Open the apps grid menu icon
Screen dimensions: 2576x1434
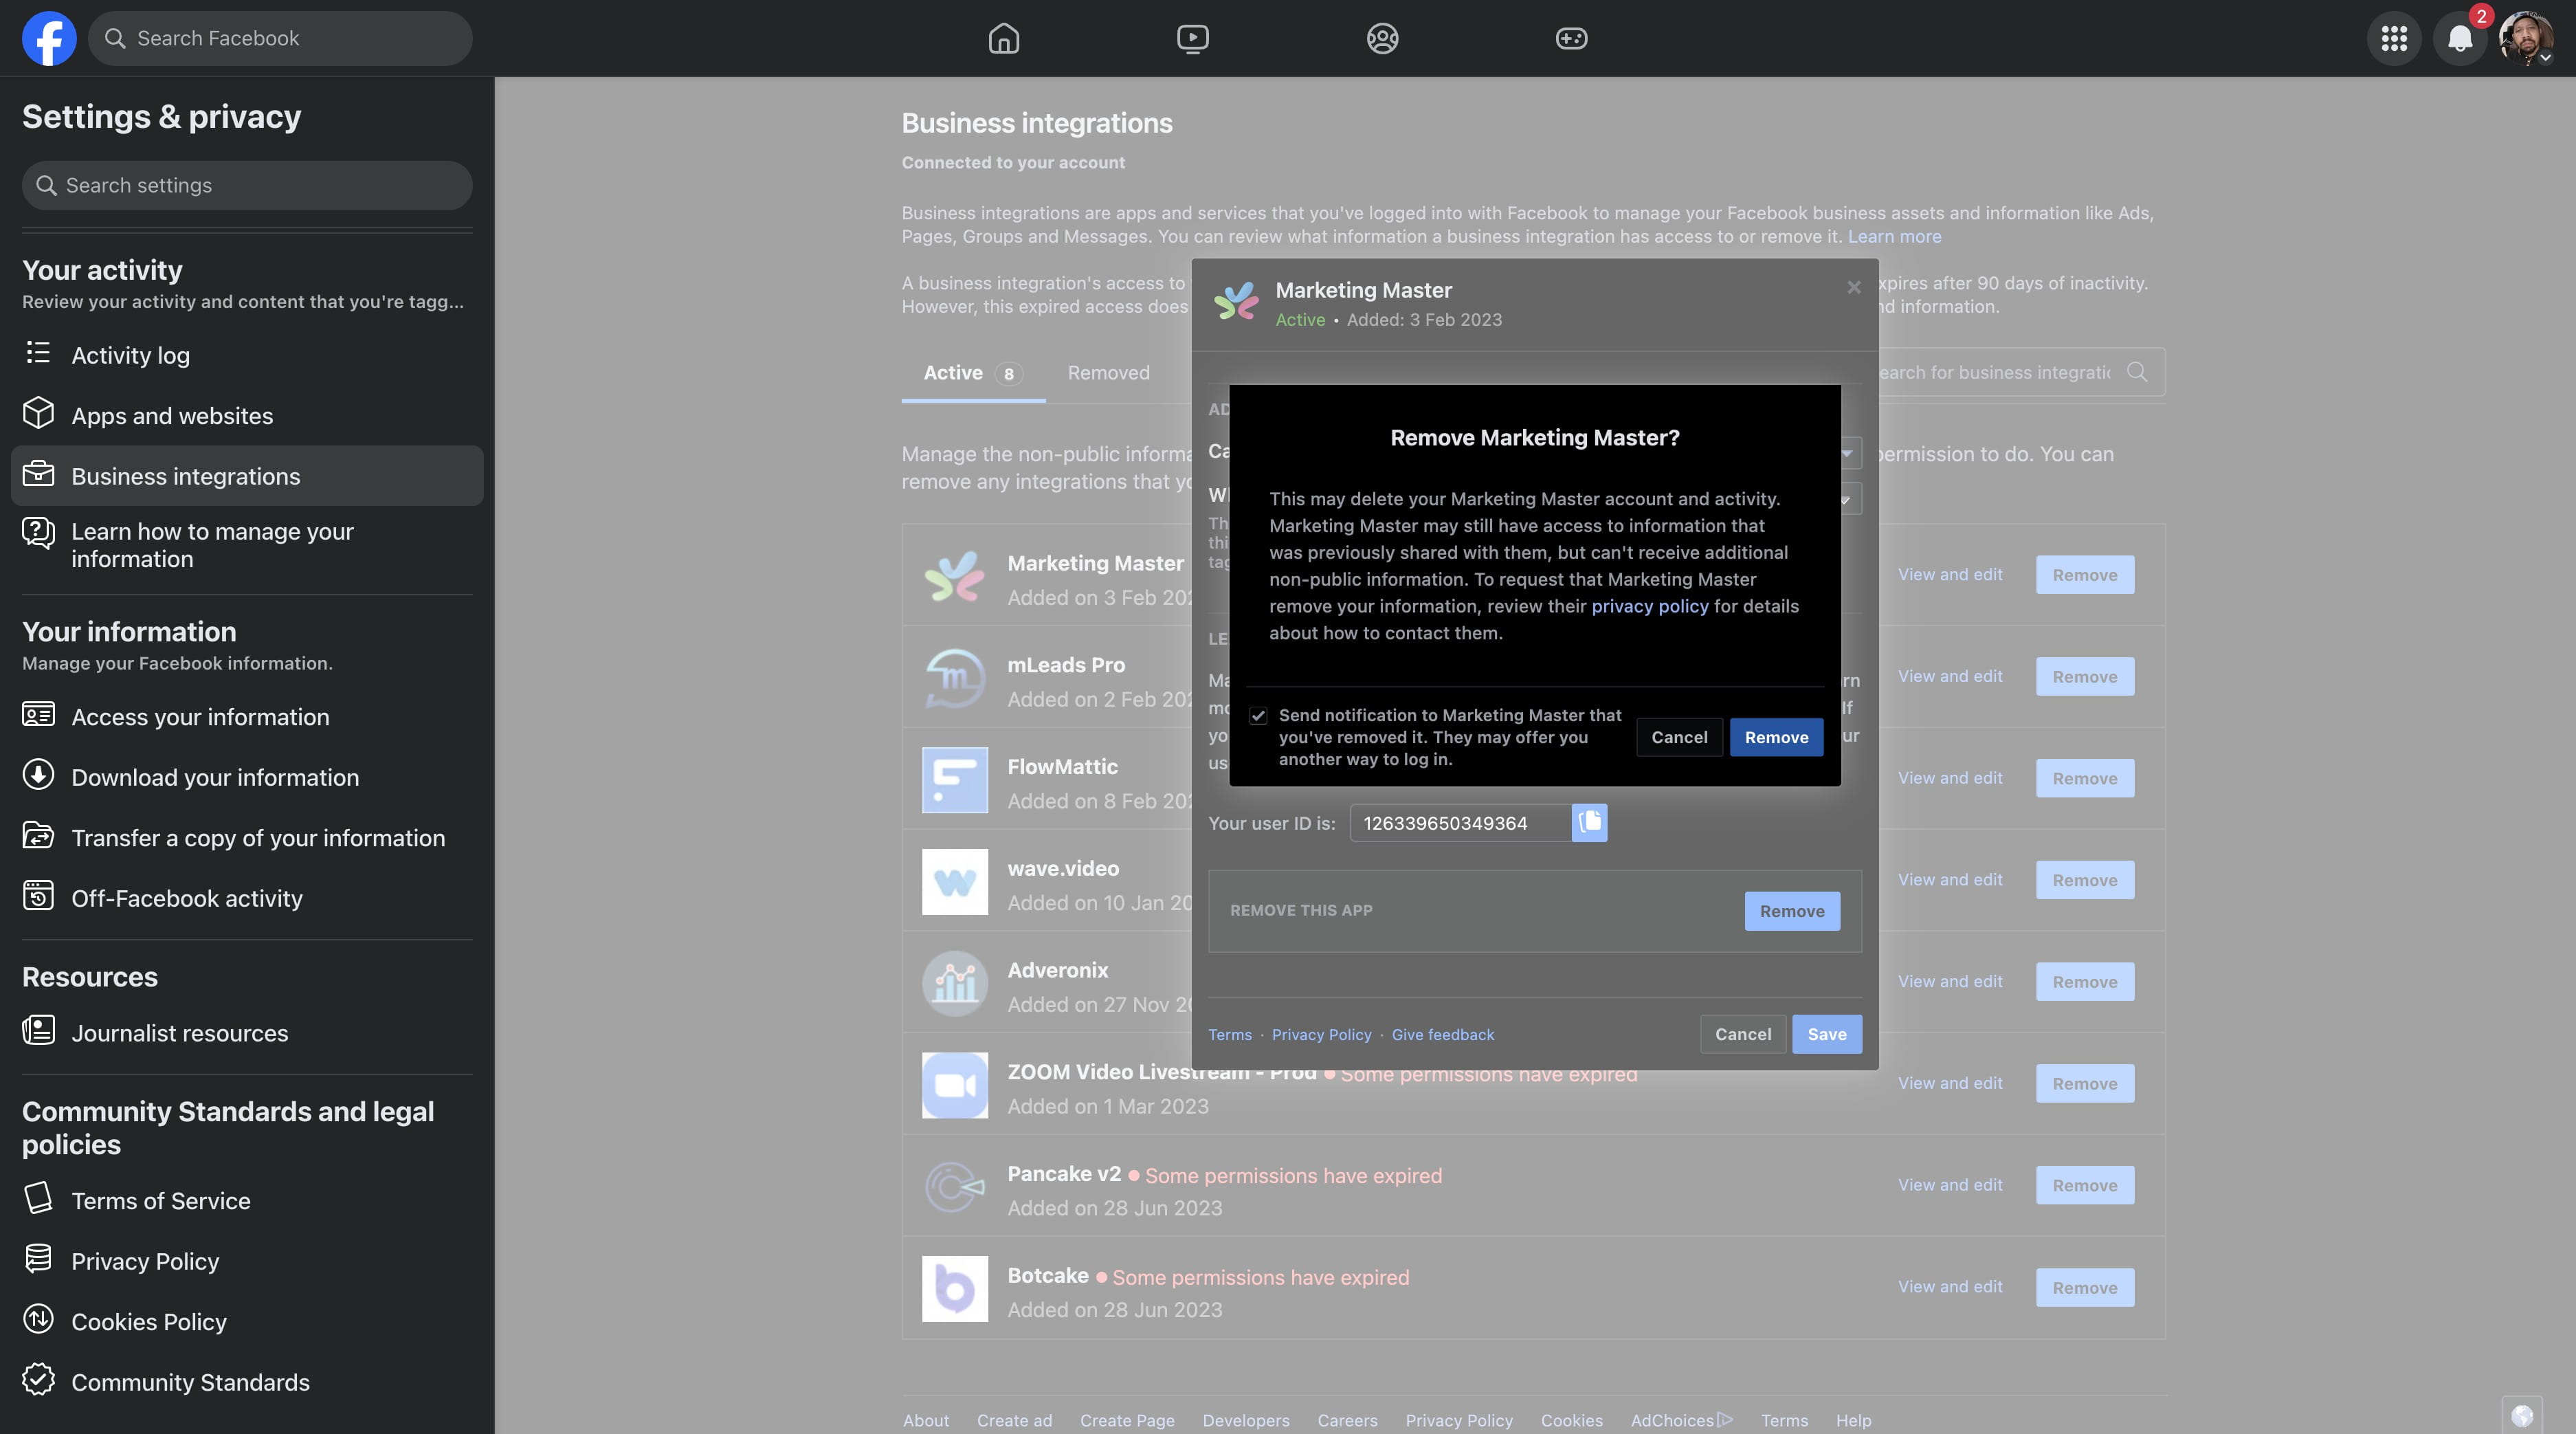click(2393, 38)
